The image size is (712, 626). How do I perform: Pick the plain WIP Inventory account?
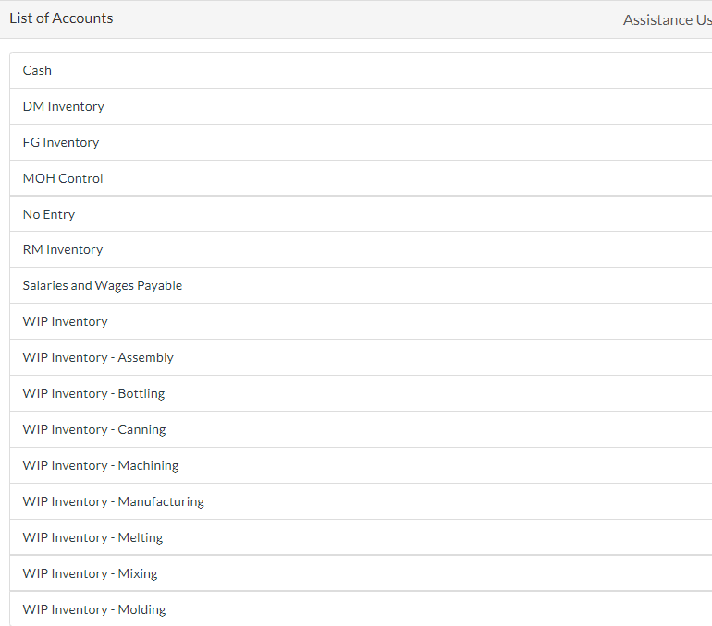[361, 321]
